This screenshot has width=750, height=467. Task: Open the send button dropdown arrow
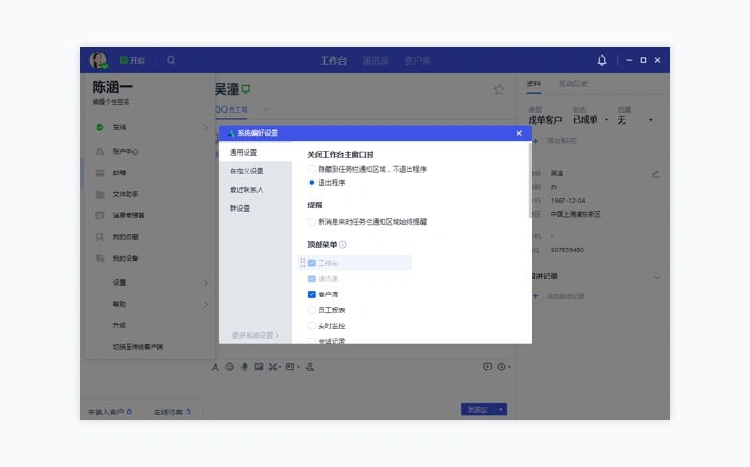(501, 410)
